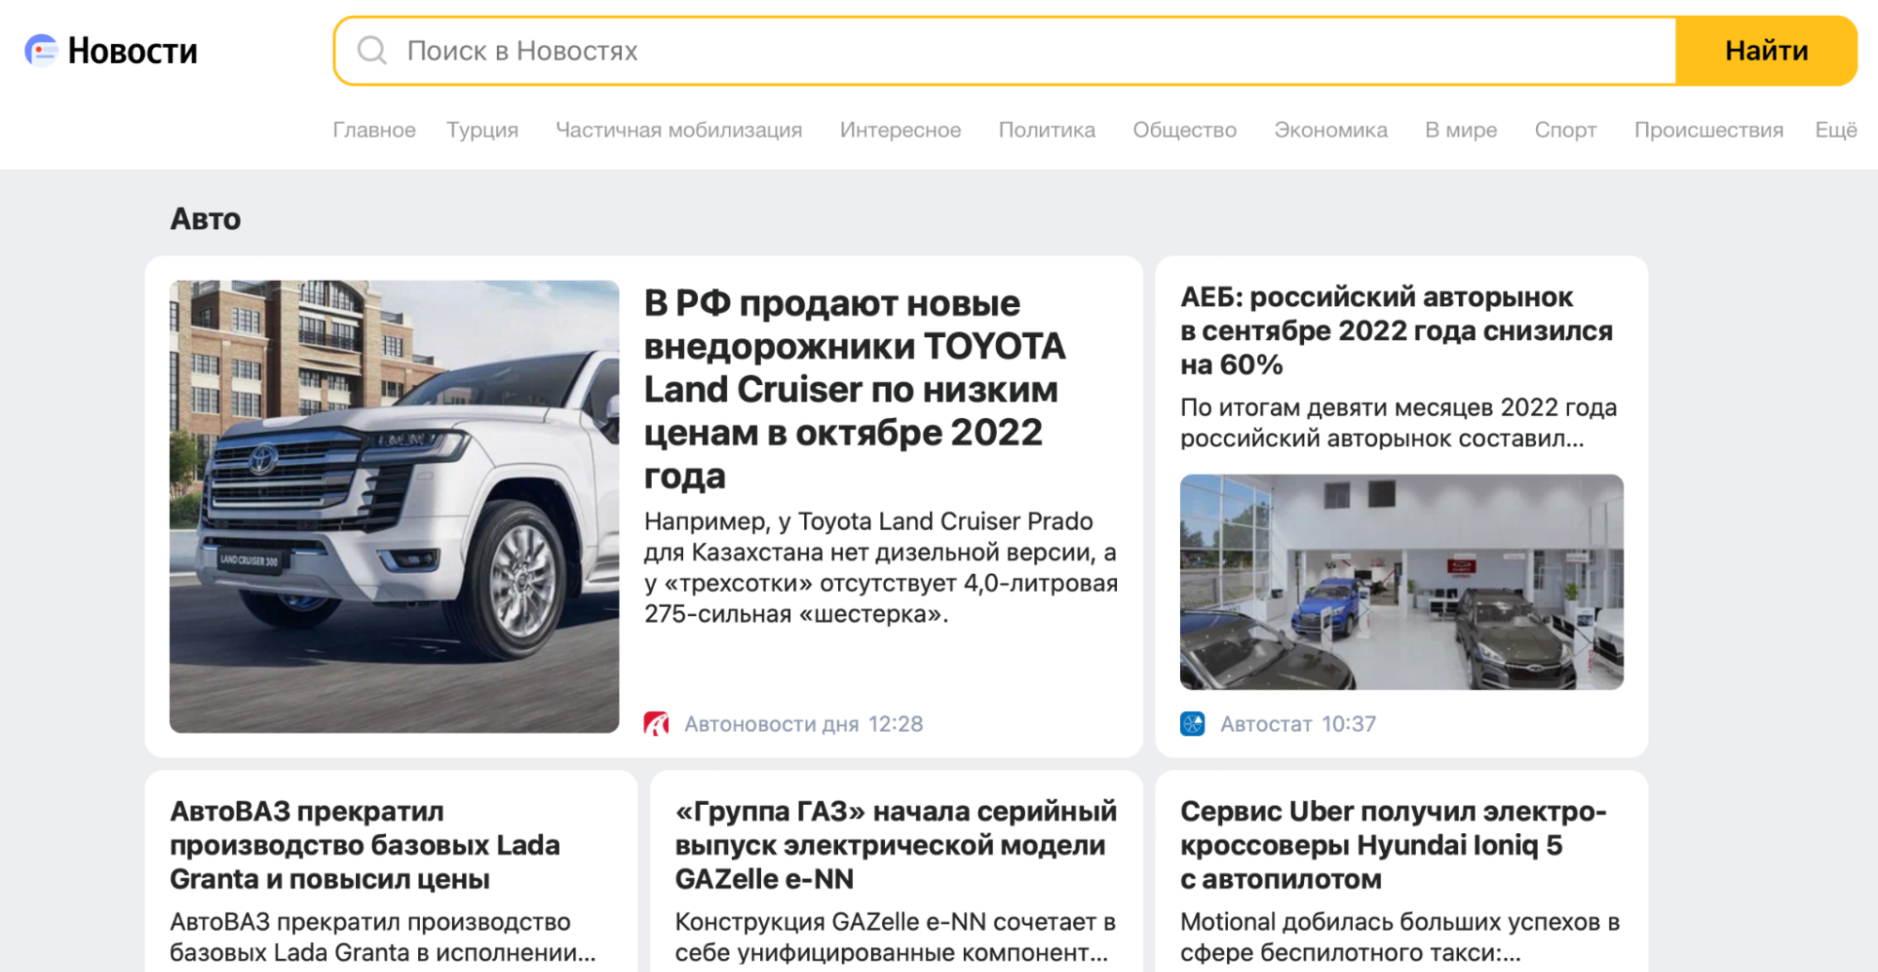Select the Общество tab
Image resolution: width=1878 pixels, height=972 pixels.
(1185, 130)
